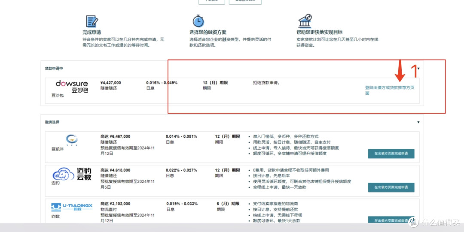This screenshot has width=464, height=232.
Task: Click the 0.022% - 0.027% daily rate
Action: point(181,170)
